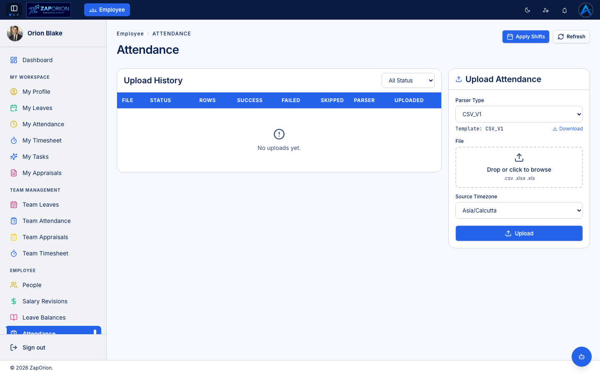Screen dimensions: 600x375
Task: Open Source Timezone Asia/Calcutta dropdown
Action: point(519,210)
